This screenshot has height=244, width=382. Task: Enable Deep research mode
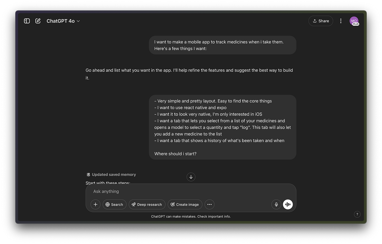click(x=147, y=204)
